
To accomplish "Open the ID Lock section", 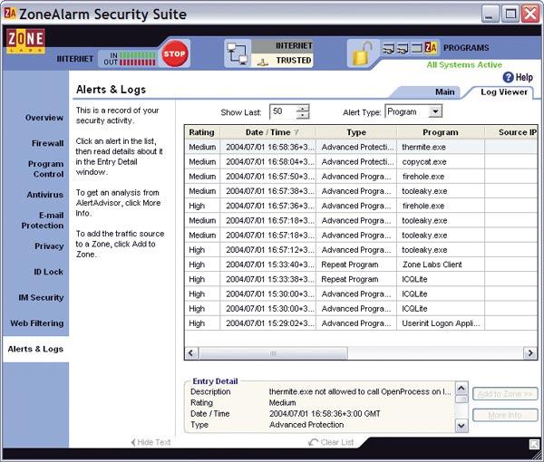I will click(48, 272).
